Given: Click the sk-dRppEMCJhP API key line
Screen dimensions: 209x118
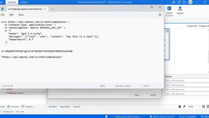Looking at the screenshot, I should [37, 51].
